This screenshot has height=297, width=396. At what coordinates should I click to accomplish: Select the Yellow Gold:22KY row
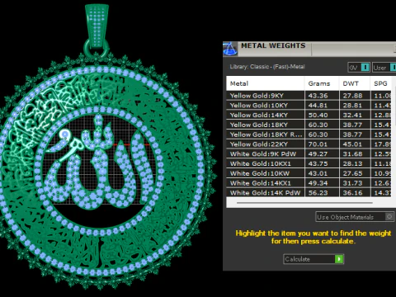pos(309,144)
